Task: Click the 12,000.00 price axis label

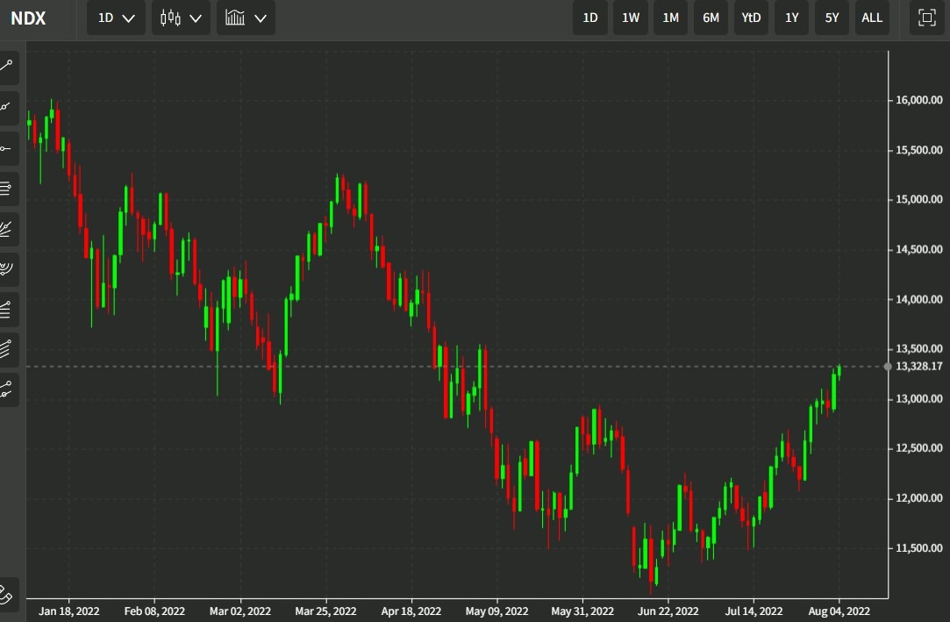Action: pos(919,497)
